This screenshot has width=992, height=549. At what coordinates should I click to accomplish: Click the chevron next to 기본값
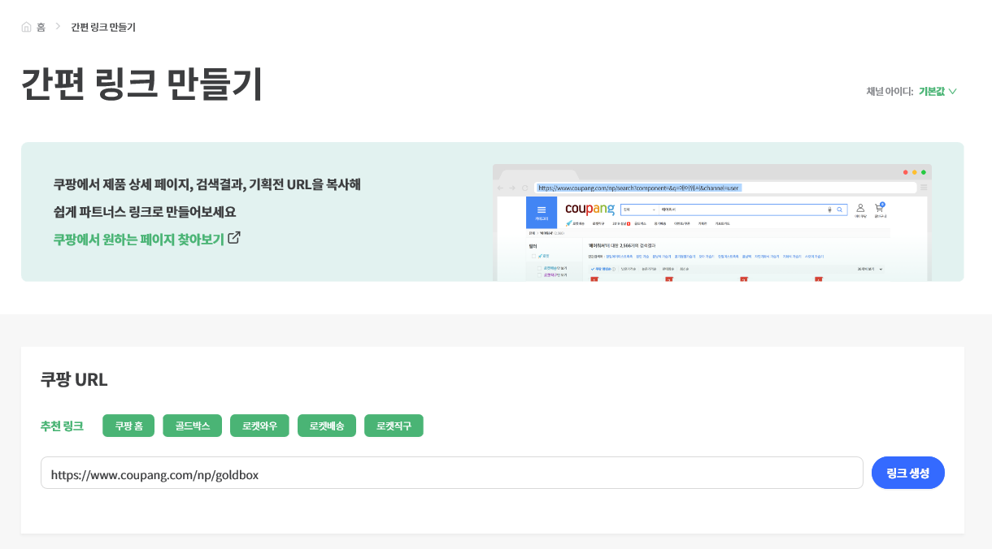[953, 91]
